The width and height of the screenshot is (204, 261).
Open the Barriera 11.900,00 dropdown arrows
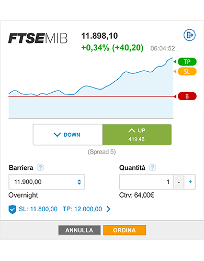(x=79, y=182)
